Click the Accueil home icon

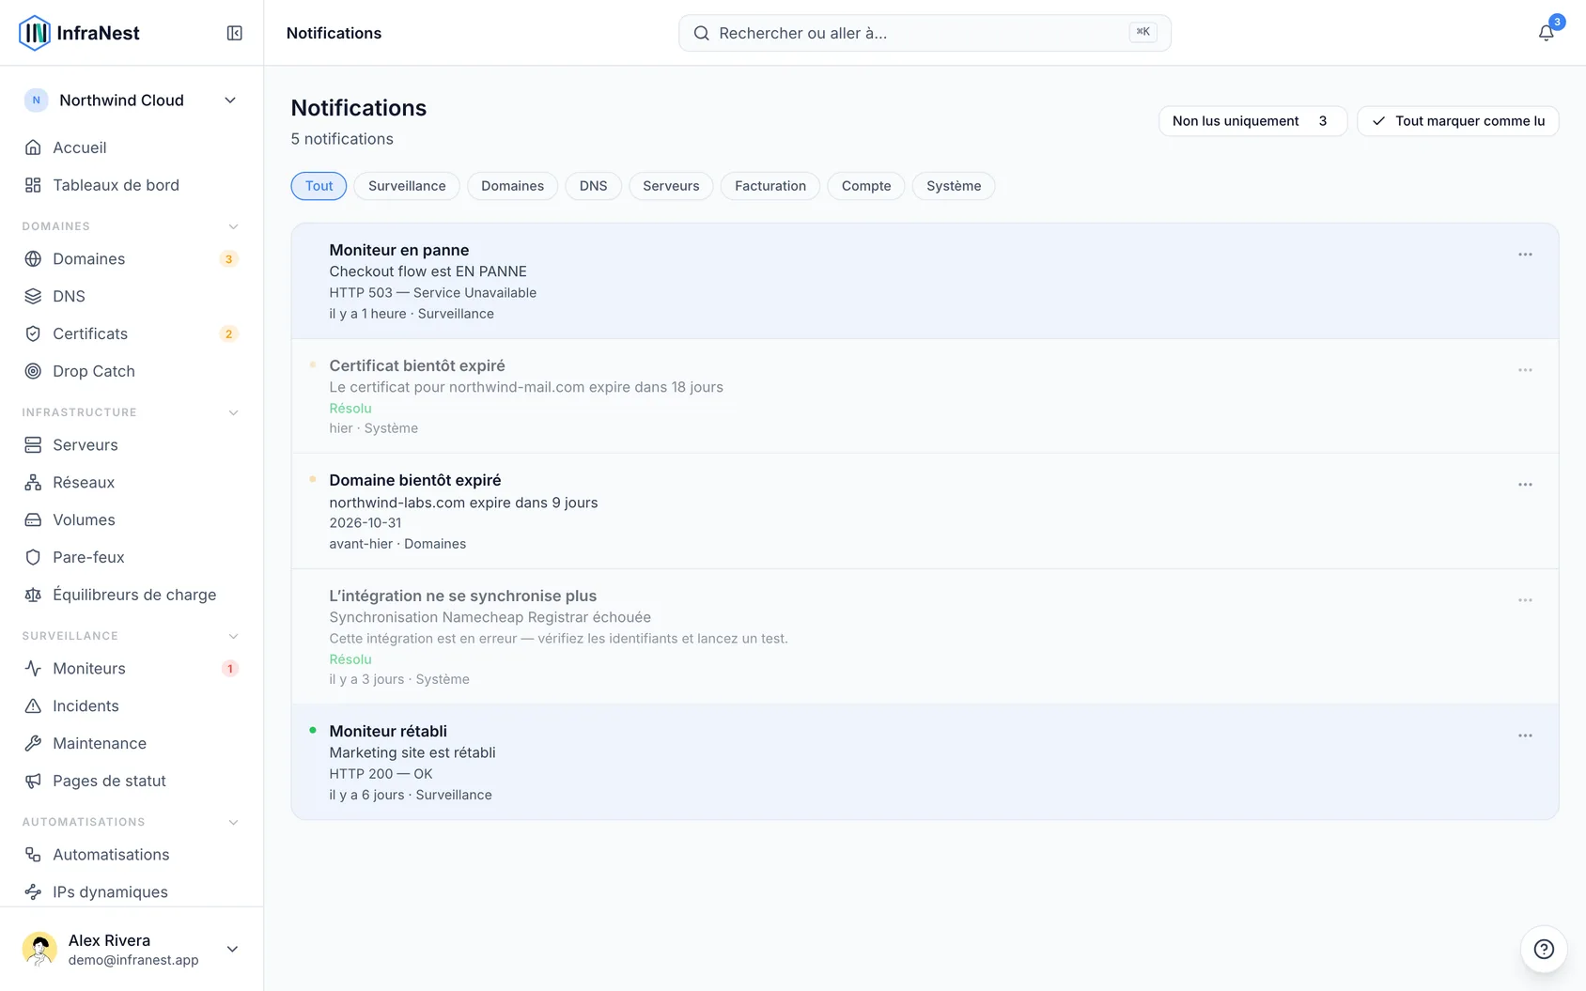(33, 147)
